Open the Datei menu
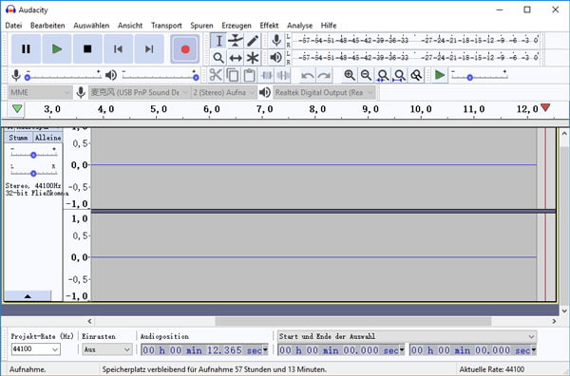Viewport: 570px width, 376px height. click(x=13, y=26)
